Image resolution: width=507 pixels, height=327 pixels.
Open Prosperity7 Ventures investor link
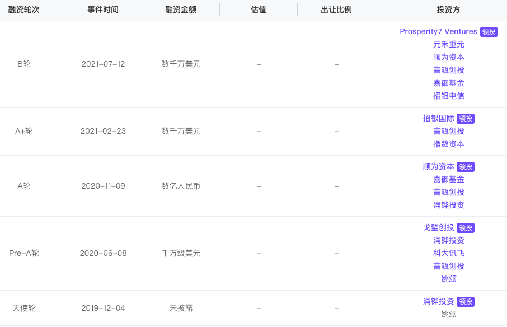tap(438, 31)
